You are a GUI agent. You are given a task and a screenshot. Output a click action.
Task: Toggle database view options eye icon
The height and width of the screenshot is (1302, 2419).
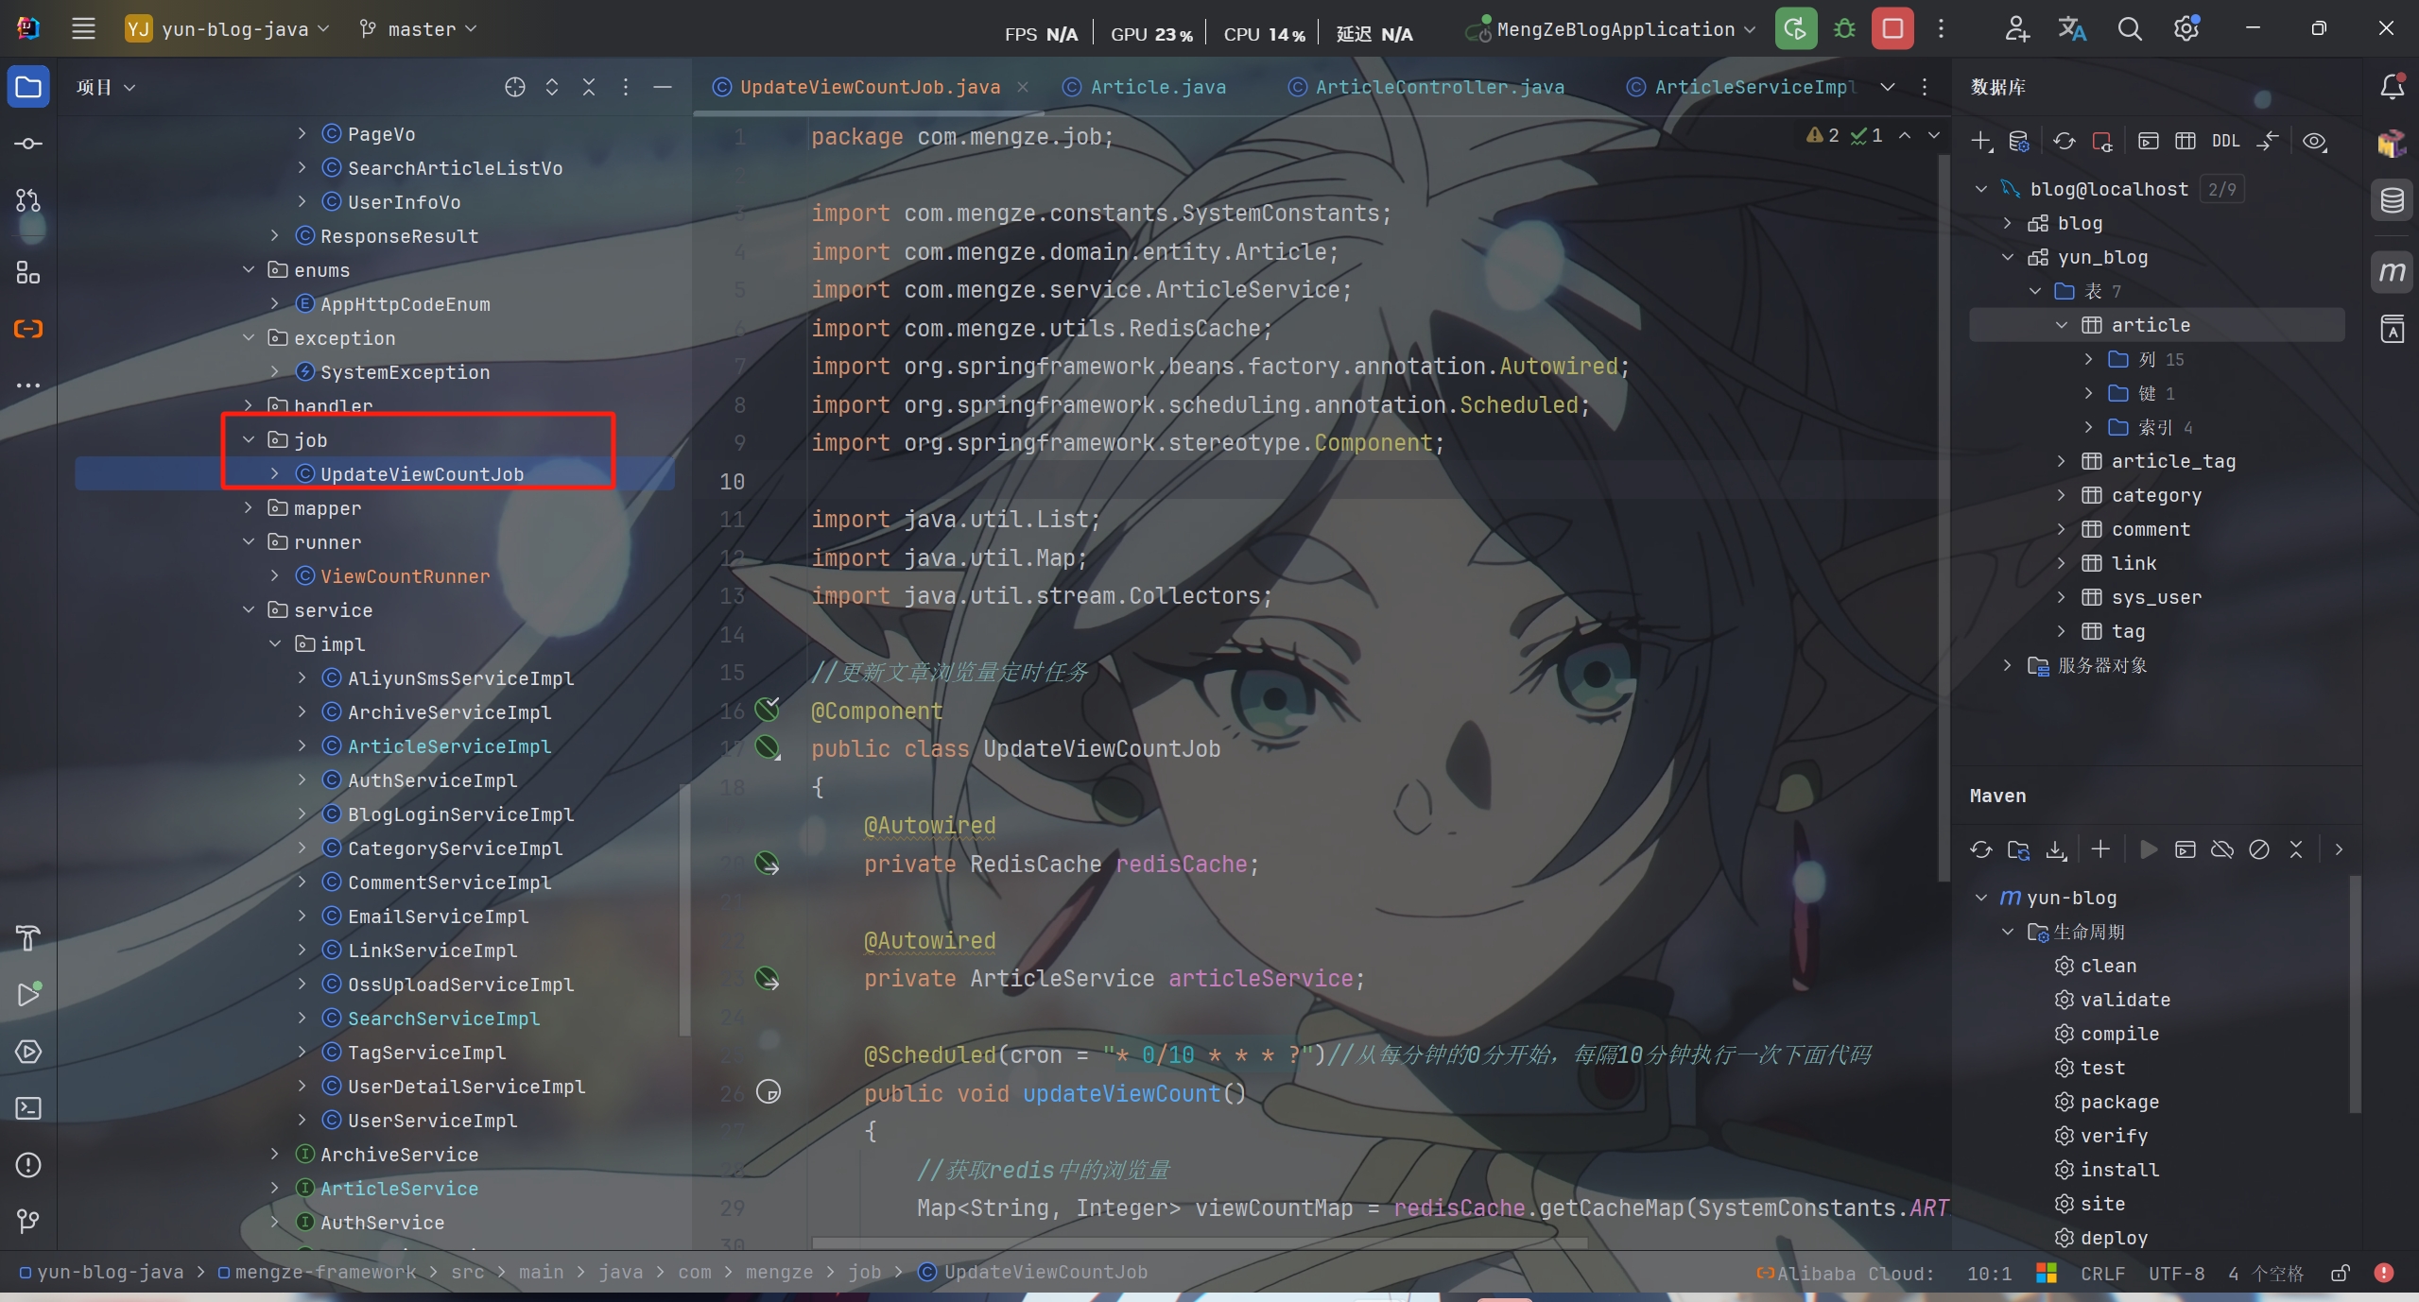tap(2314, 142)
